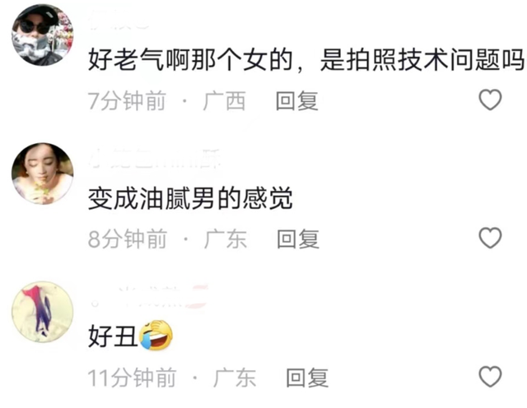Reply to the comment posted 7分钟前
Viewport: 527px width, 408px height.
pos(296,100)
